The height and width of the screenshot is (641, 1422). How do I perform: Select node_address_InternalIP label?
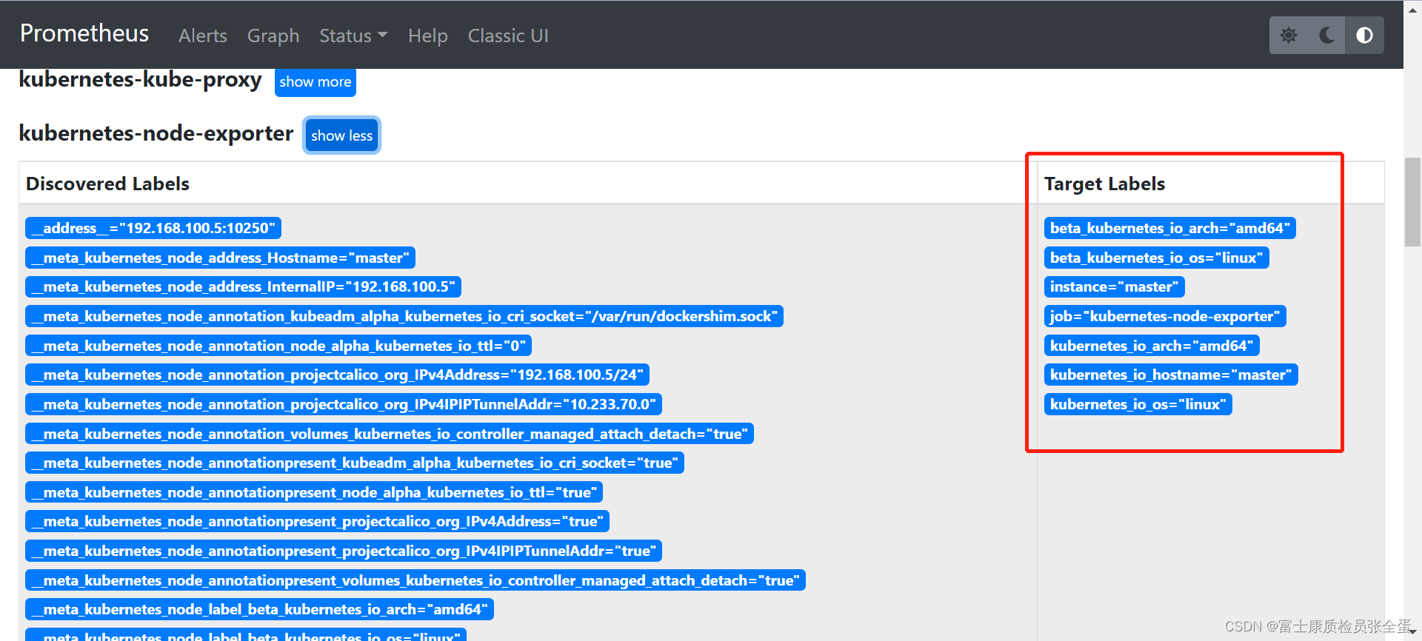[243, 286]
